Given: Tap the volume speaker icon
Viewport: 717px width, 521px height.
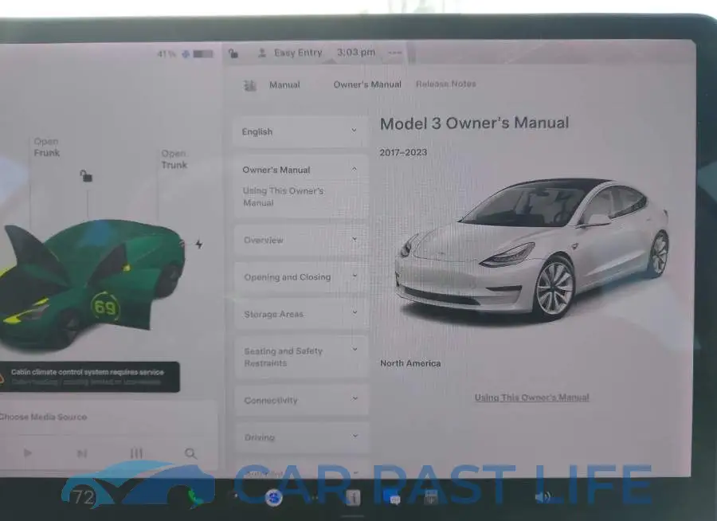Looking at the screenshot, I should click(543, 497).
